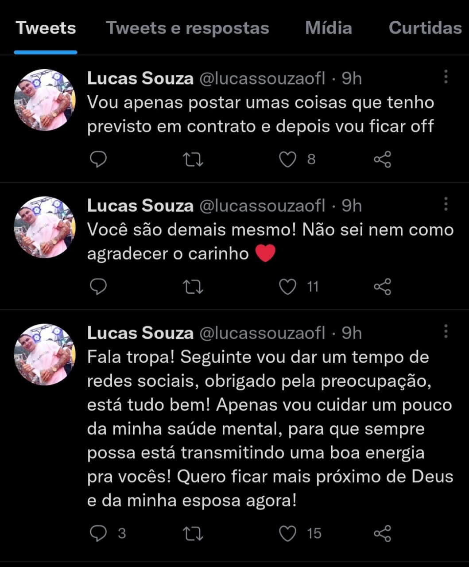
Task: Switch to the Mídia tab
Action: [x=329, y=27]
